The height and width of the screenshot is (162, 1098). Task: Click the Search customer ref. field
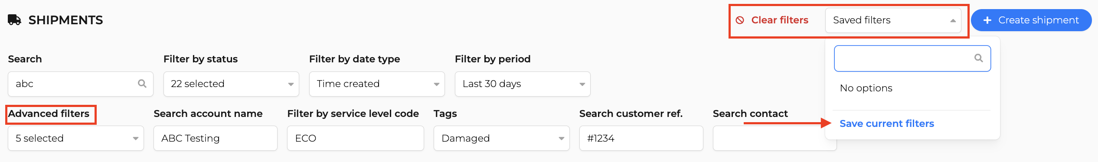[641, 138]
